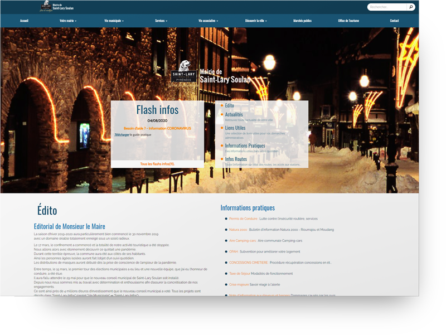Image resolution: width=446 pixels, height=335 pixels.
Task: Click the search magnifier icon
Action: click(410, 6)
